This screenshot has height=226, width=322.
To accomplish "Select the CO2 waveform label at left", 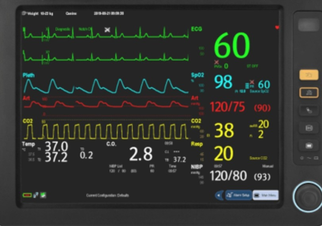I will click(28, 121).
